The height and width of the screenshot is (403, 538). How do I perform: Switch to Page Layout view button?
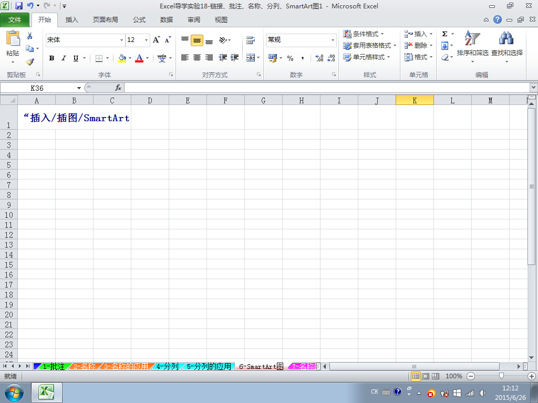pyautogui.click(x=426, y=376)
